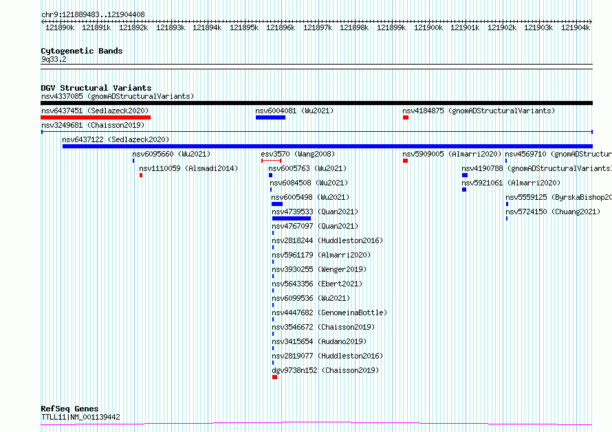Viewport: 612px width, 432px height.
Task: Open nsv5909005 (Almarri2020) label
Action: click(x=452, y=154)
